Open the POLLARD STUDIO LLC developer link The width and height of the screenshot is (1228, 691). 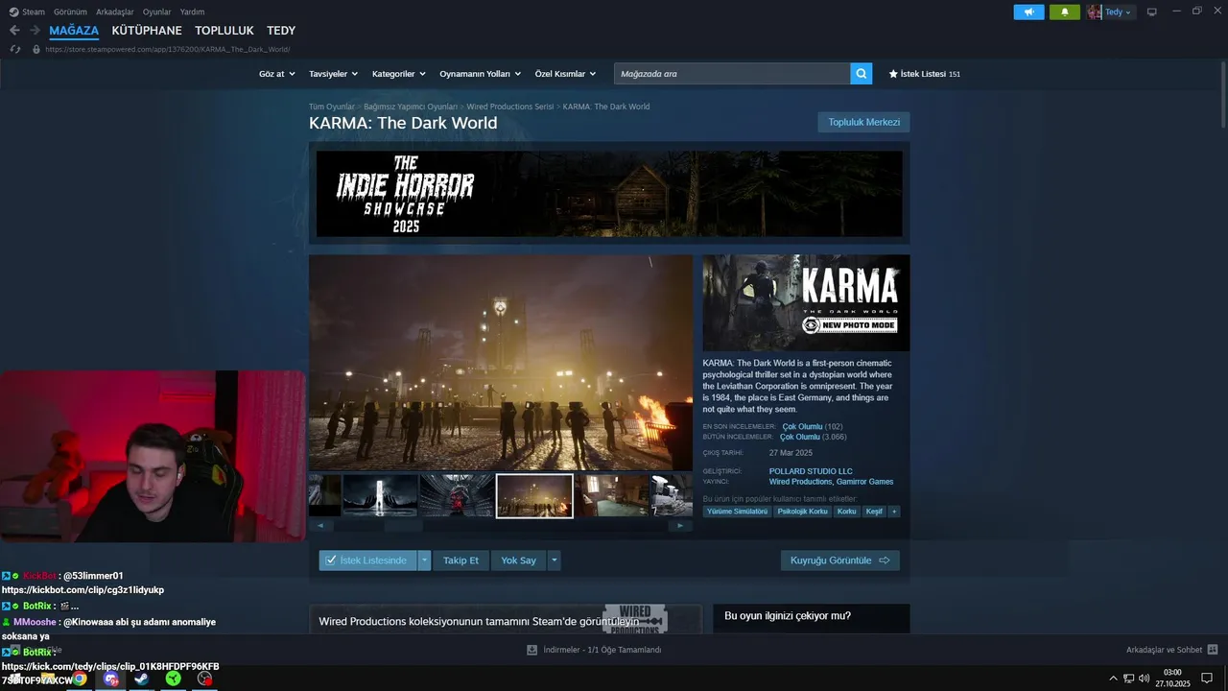tap(811, 471)
